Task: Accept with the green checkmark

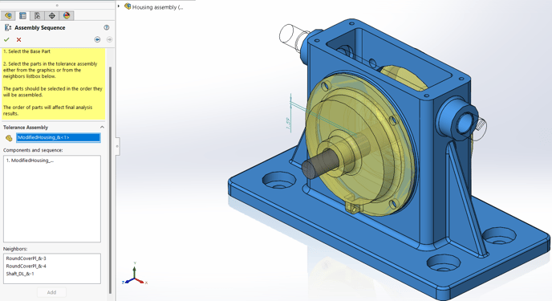Action: coord(6,39)
